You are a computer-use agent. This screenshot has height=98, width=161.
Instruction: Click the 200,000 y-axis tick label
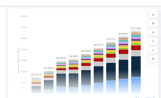(x=24, y=83)
